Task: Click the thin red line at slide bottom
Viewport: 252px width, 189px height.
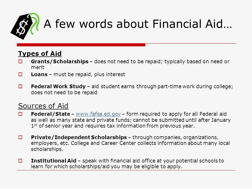Action: pyautogui.click(x=126, y=170)
